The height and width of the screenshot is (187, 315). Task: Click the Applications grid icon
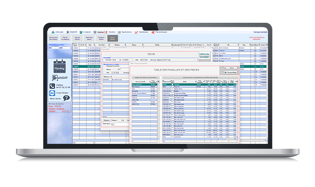point(119,32)
